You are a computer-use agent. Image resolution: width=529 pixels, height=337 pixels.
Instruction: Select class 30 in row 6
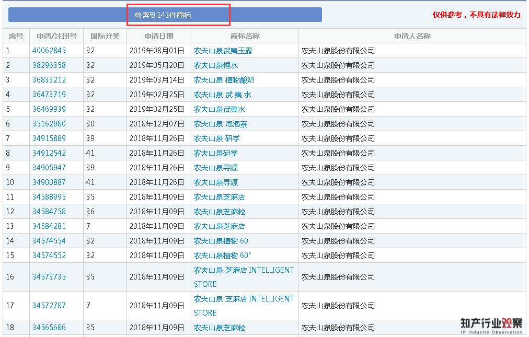click(x=90, y=124)
